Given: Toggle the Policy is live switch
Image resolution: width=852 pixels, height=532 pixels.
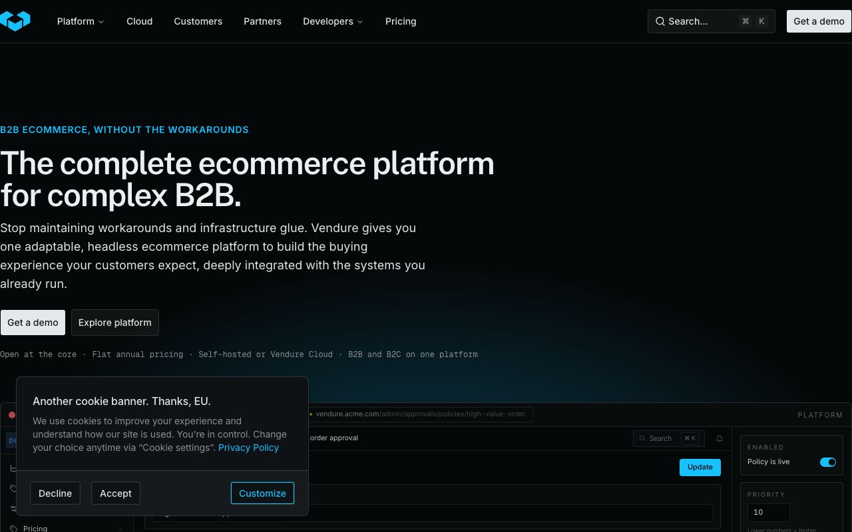Looking at the screenshot, I should pyautogui.click(x=828, y=462).
